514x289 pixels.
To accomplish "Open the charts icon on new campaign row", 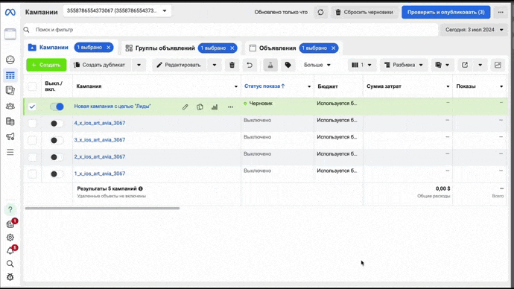I will click(215, 107).
